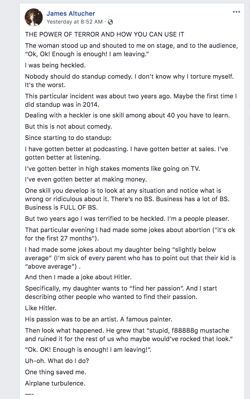Image resolution: width=250 pixels, height=399 pixels.
Task: Click the 'better at making money' line
Action: pyautogui.click(x=86, y=179)
